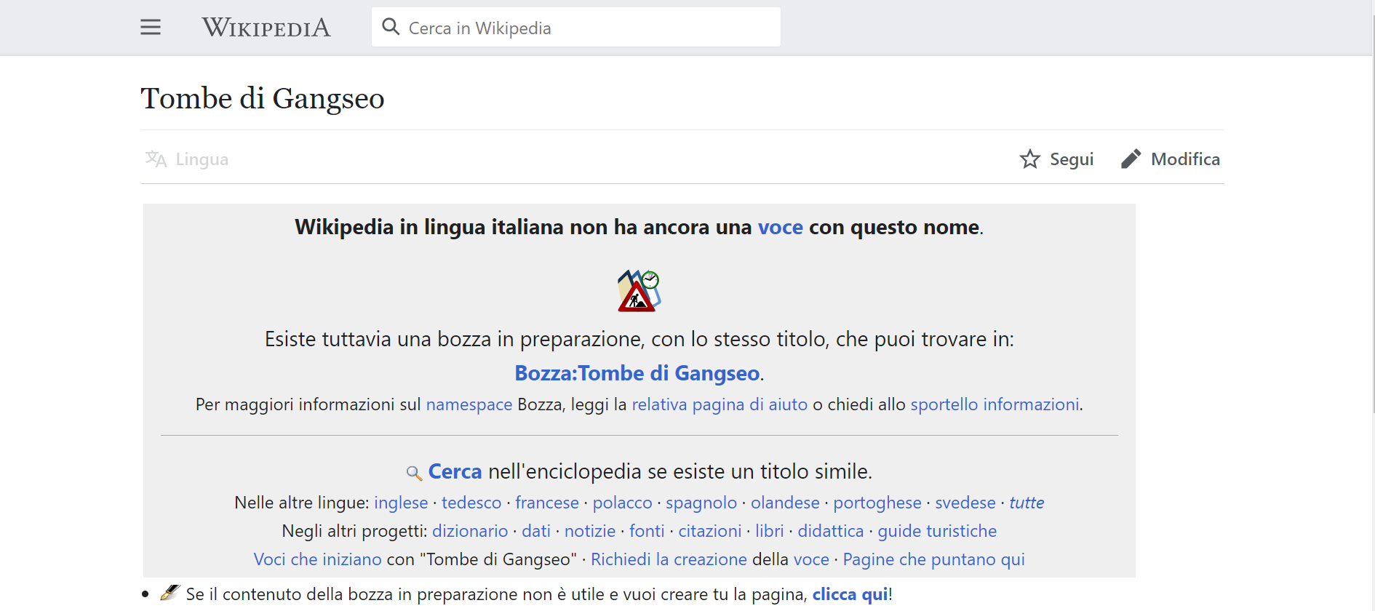Screen dimensions: 1375x611
Task: Click the bold "Cerca" link
Action: tap(455, 472)
